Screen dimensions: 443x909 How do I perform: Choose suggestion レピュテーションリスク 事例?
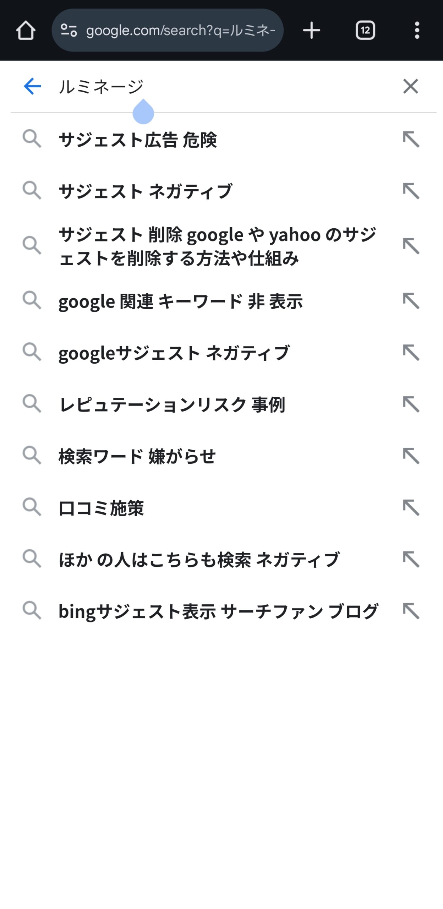click(172, 404)
